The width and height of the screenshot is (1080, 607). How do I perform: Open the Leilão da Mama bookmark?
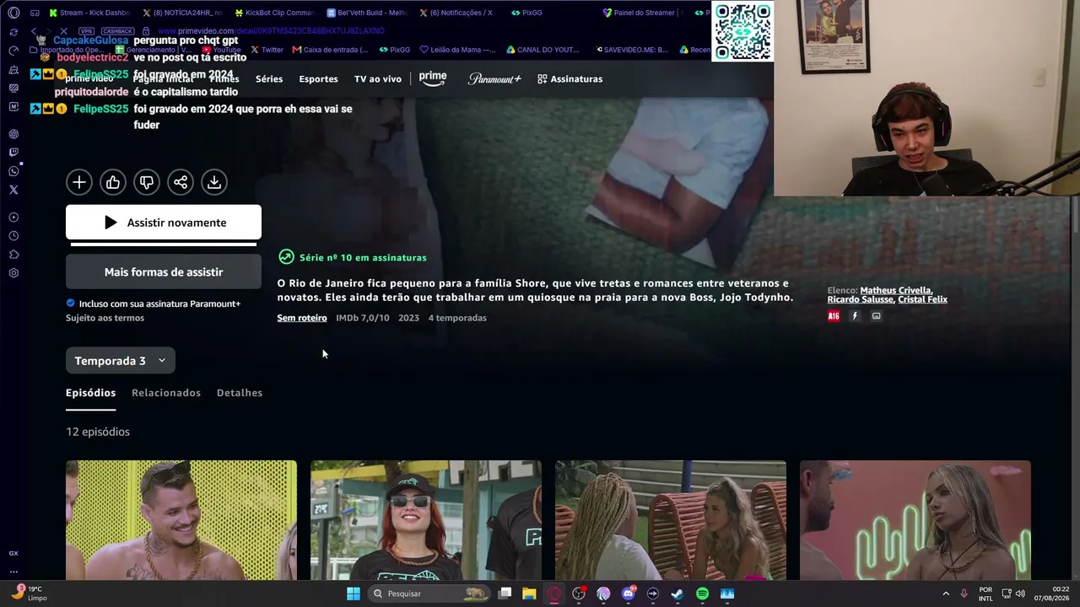pyautogui.click(x=457, y=50)
